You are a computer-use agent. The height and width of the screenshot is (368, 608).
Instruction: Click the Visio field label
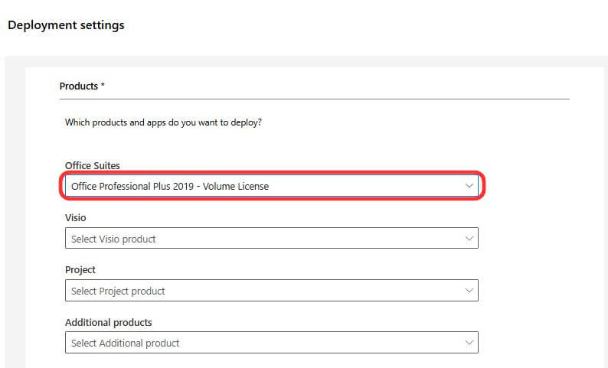pos(76,218)
